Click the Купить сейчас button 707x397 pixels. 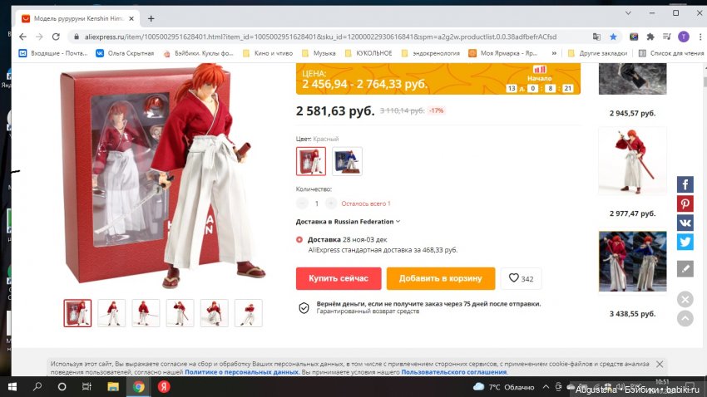[x=339, y=278]
